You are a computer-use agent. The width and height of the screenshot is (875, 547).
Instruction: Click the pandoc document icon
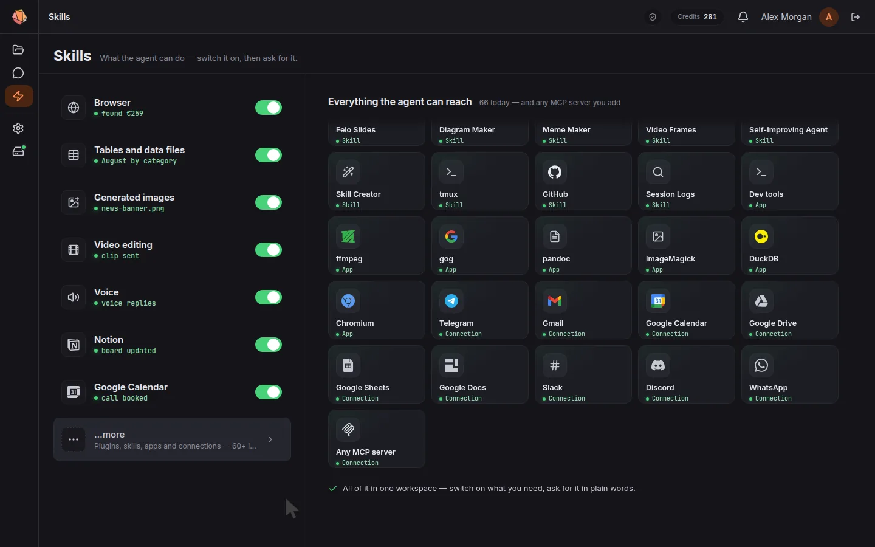(x=555, y=236)
